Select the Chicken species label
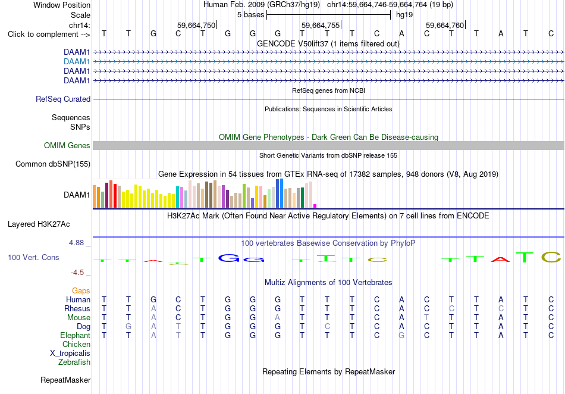 click(76, 344)
